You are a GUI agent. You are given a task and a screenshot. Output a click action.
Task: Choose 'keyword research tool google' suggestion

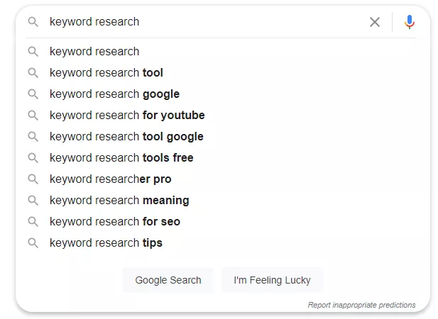point(221,136)
